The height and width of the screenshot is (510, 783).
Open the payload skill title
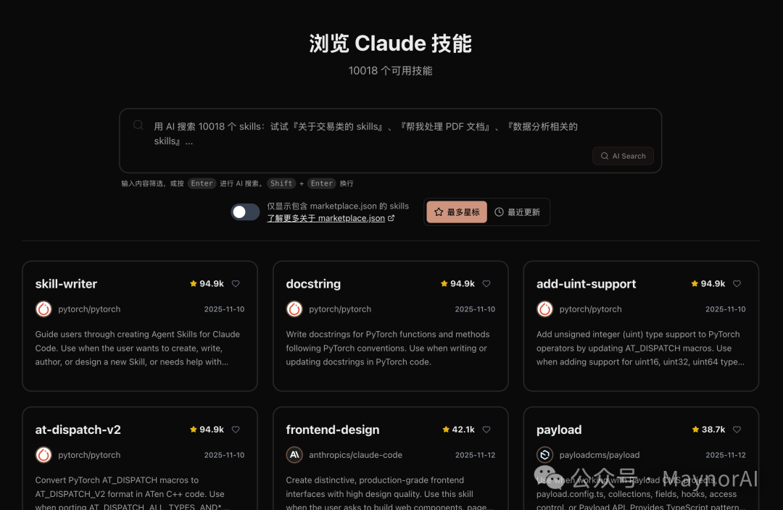click(559, 430)
